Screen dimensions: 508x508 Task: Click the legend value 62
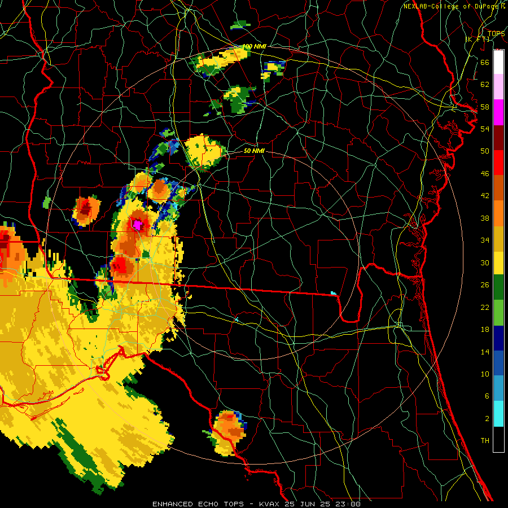(x=485, y=84)
